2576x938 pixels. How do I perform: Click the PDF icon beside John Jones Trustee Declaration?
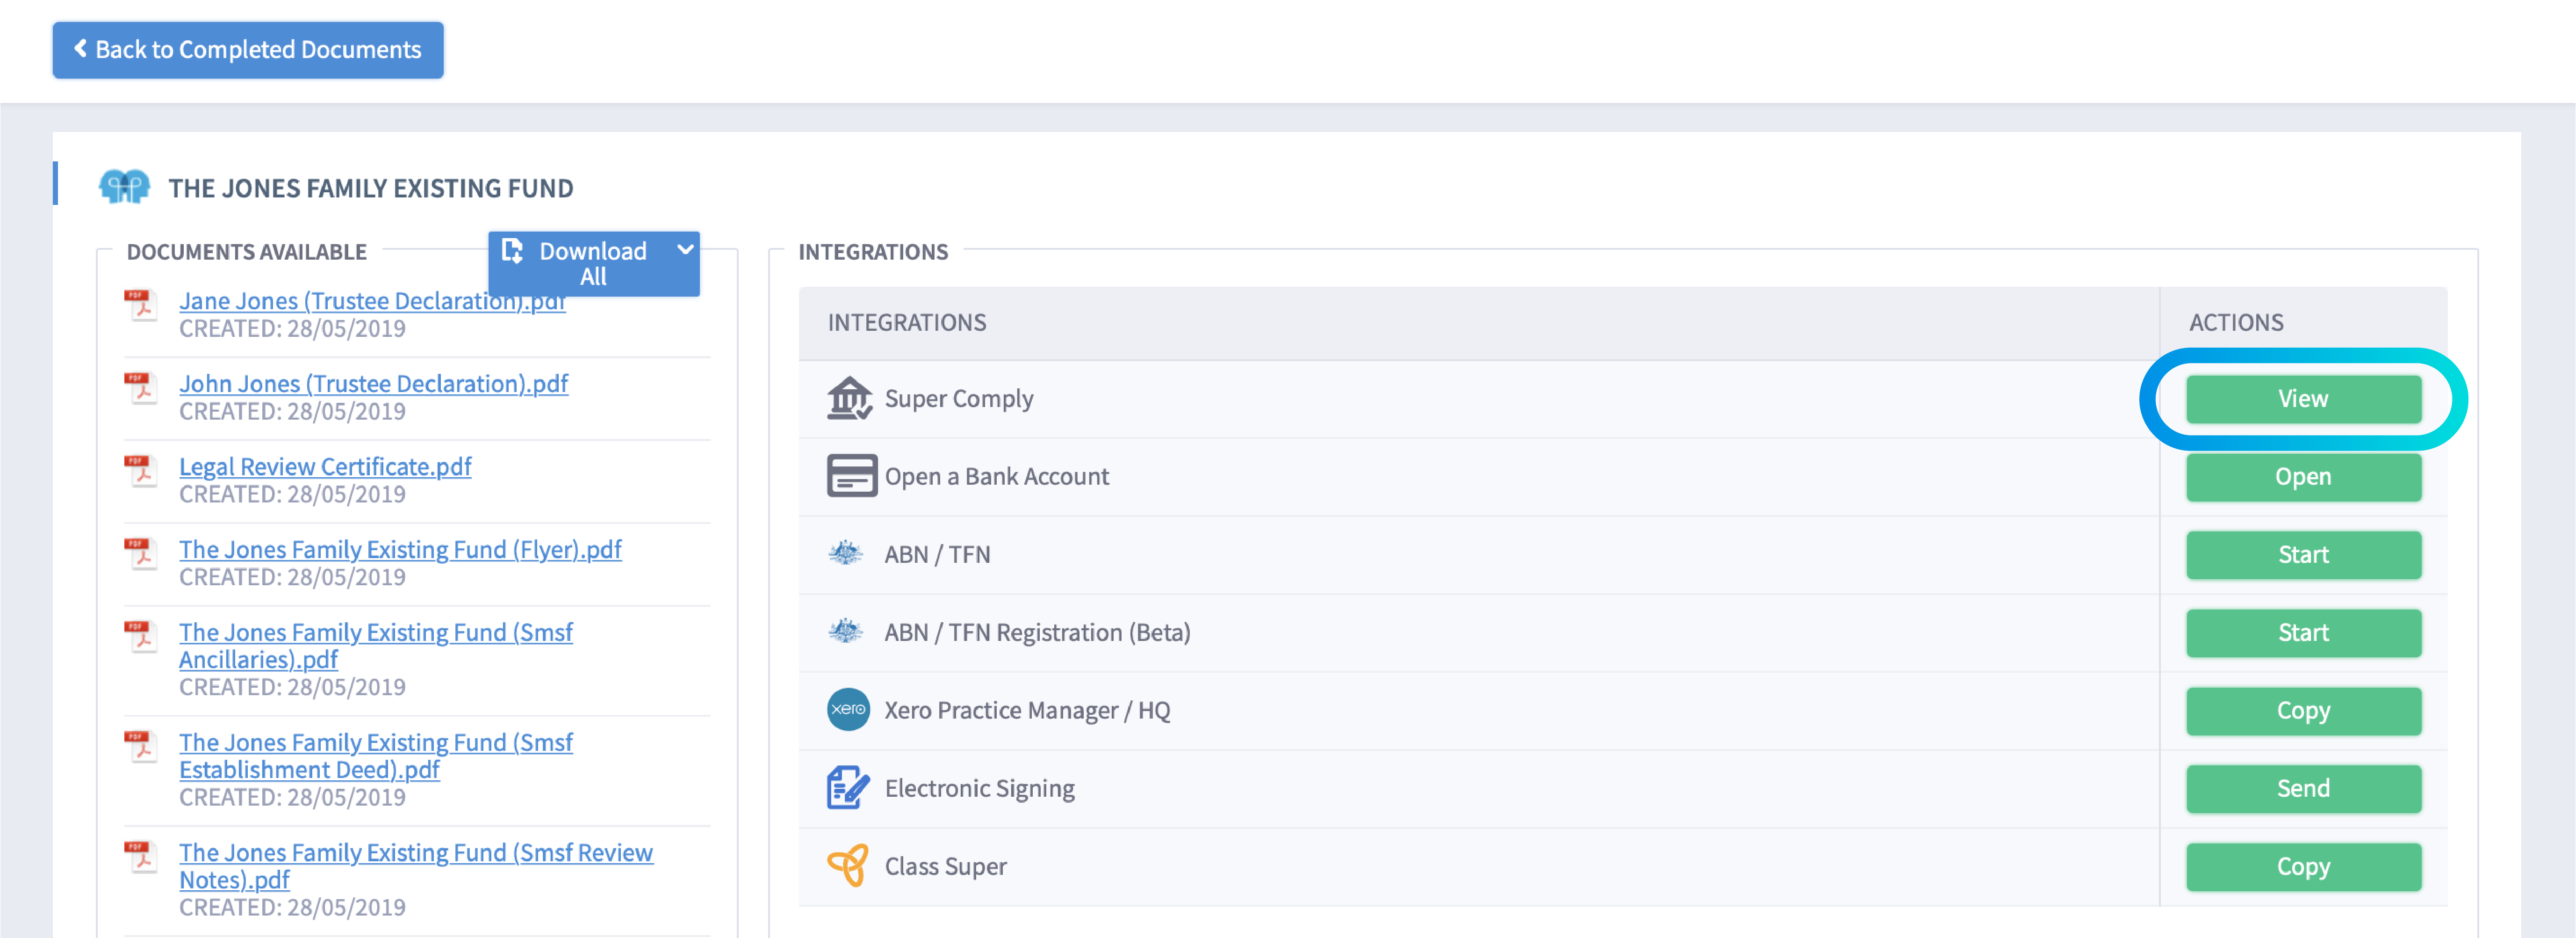(141, 387)
